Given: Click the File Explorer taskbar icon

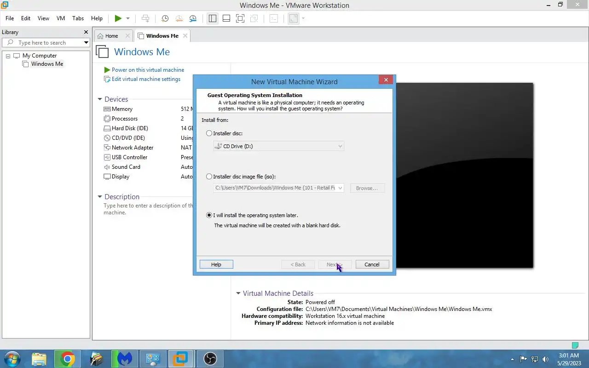Looking at the screenshot, I should point(39,359).
